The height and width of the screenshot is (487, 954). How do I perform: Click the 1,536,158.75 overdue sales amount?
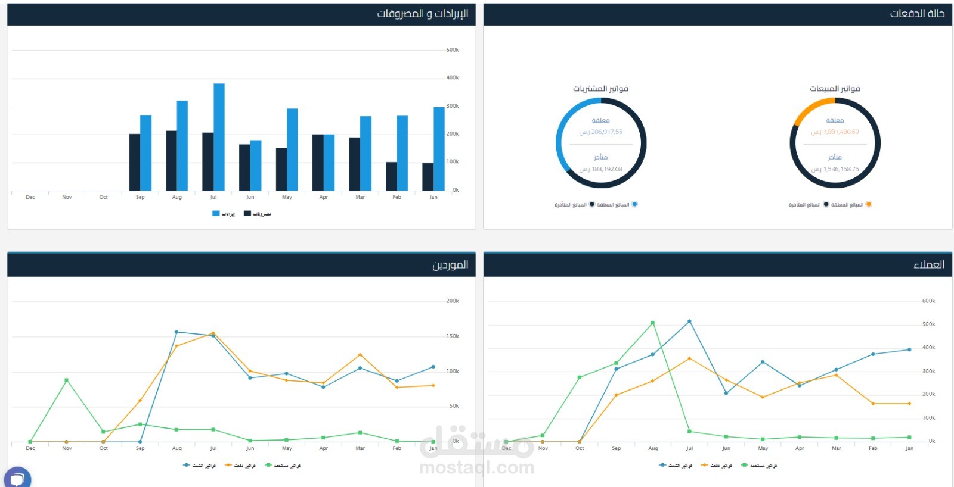coord(835,170)
